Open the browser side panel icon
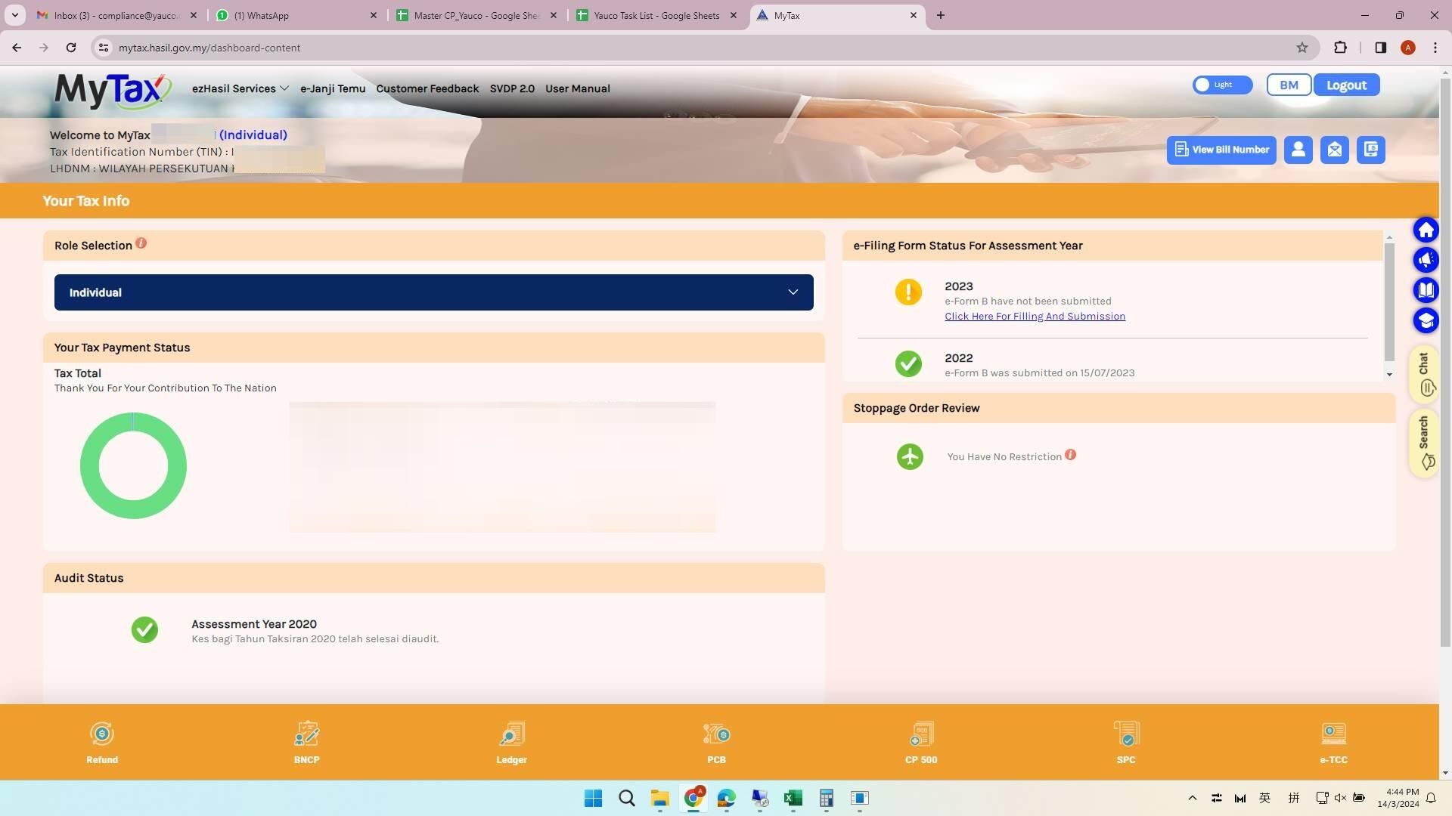Screen dimensions: 1452x816 click(x=1381, y=48)
